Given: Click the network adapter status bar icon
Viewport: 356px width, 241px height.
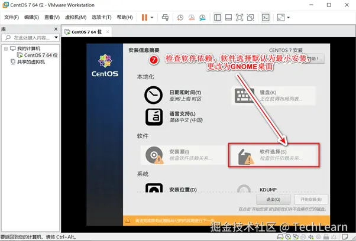Looking at the screenshot, I should tap(296, 237).
